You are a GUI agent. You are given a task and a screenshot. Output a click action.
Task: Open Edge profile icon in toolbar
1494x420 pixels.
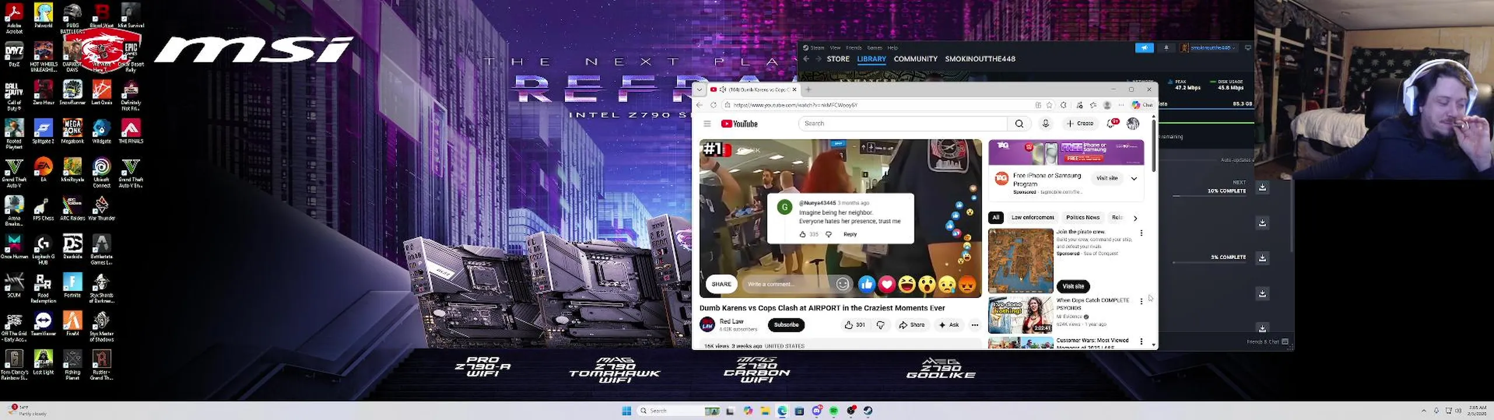[x=1107, y=105]
